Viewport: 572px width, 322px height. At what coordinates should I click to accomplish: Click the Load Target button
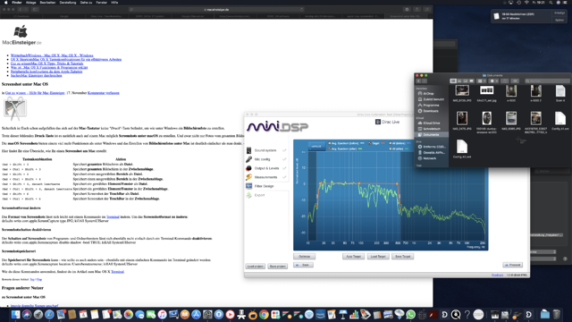(378, 257)
